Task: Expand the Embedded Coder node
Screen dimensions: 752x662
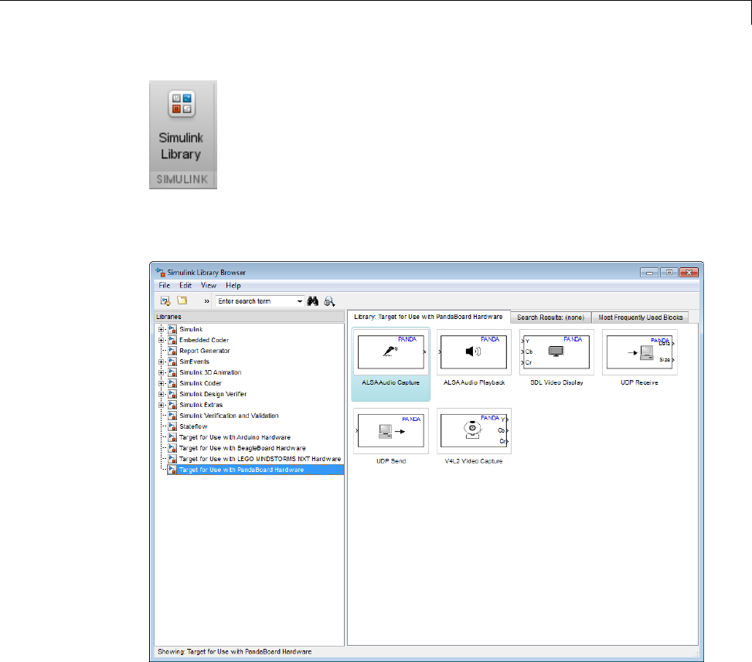Action: tap(161, 341)
